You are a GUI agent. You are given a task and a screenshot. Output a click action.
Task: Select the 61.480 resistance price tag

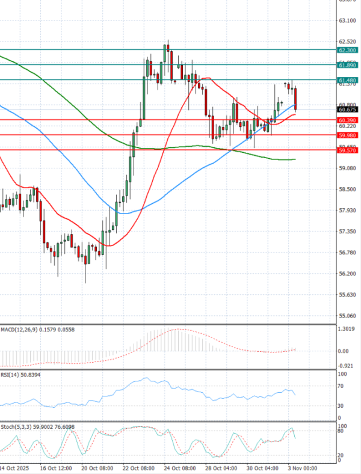coord(347,79)
